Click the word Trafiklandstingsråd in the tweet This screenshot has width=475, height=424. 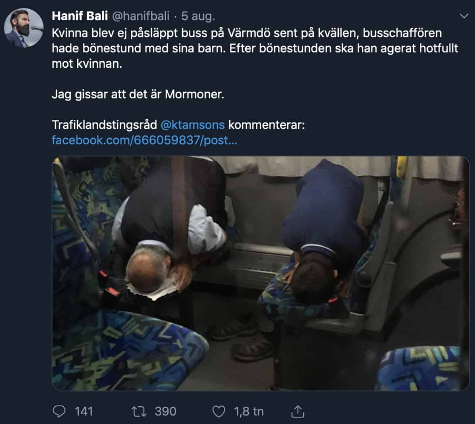pos(104,125)
